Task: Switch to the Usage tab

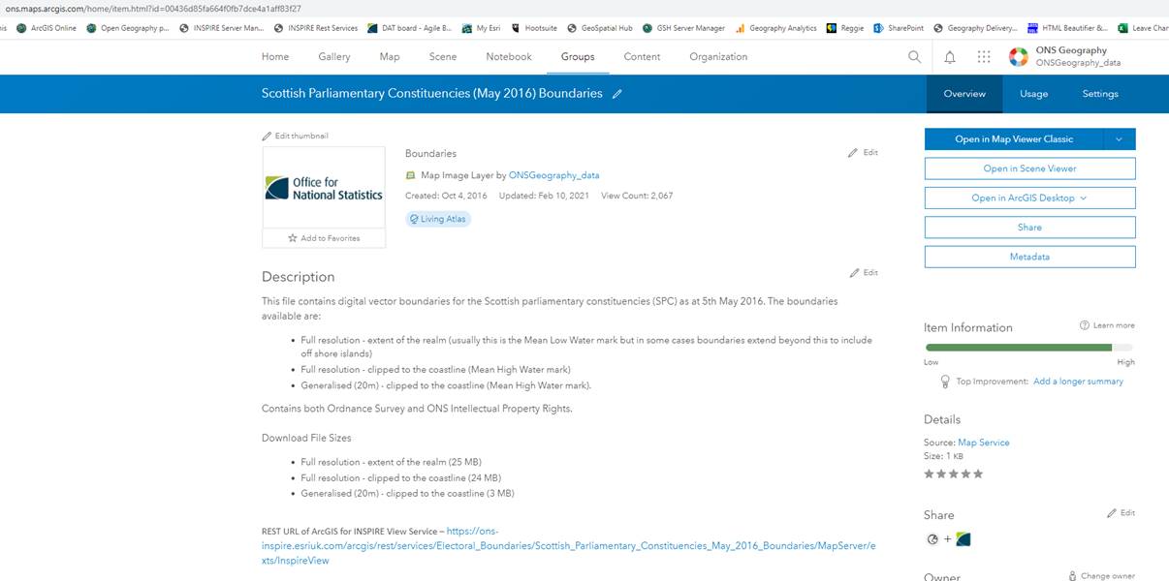Action: coord(1033,94)
